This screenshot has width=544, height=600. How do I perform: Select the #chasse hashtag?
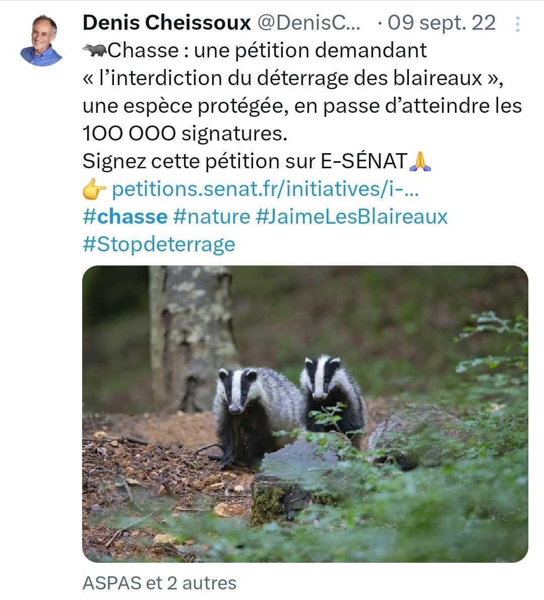[x=125, y=217]
